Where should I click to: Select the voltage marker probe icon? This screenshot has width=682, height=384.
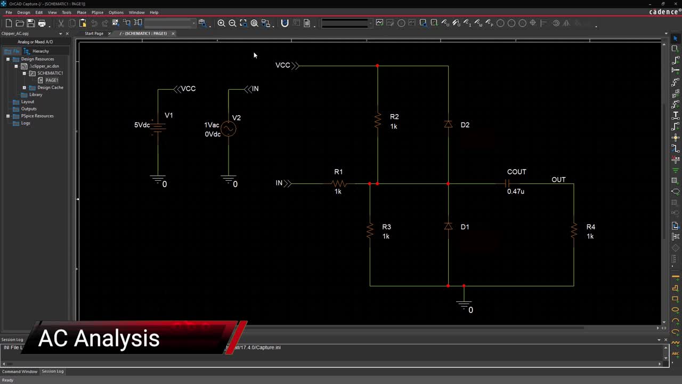[x=445, y=23]
